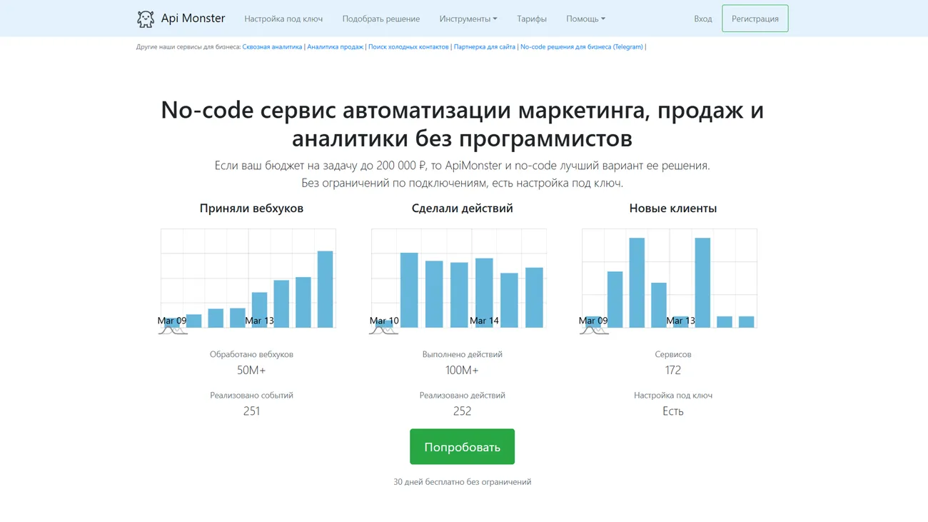Open the Сквозная аналитика link
This screenshot has width=928, height=522.
[x=271, y=46]
